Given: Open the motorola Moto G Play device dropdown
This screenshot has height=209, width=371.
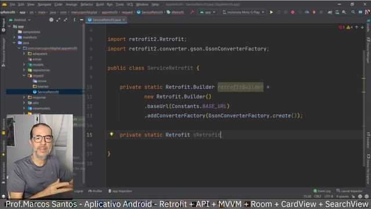Looking at the screenshot, I should (x=243, y=12).
